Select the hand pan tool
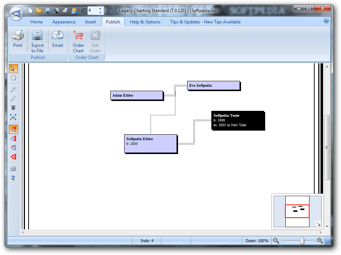 click(13, 78)
